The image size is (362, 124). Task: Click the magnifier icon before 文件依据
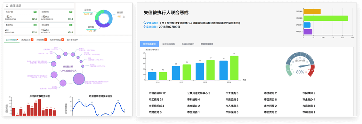[x=145, y=23]
